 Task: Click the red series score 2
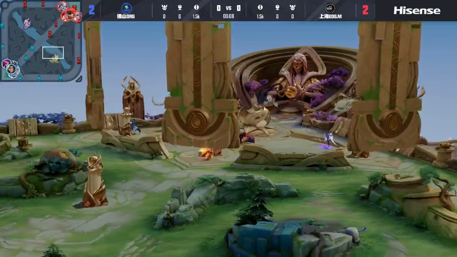click(x=365, y=10)
